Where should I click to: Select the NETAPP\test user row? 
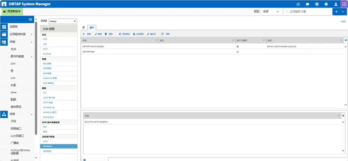213,52
